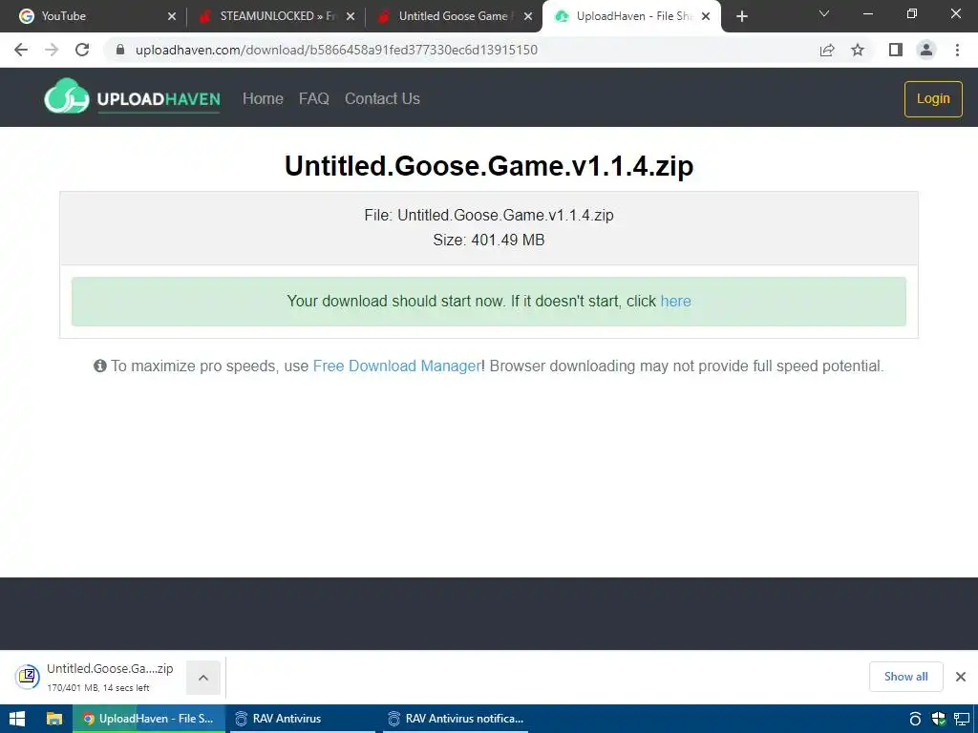The image size is (978, 733).
Task: Select the UploadHaven Chrome taskbar button
Action: [x=149, y=719]
